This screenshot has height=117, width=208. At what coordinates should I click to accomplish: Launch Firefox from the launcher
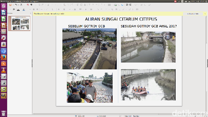click(4, 57)
